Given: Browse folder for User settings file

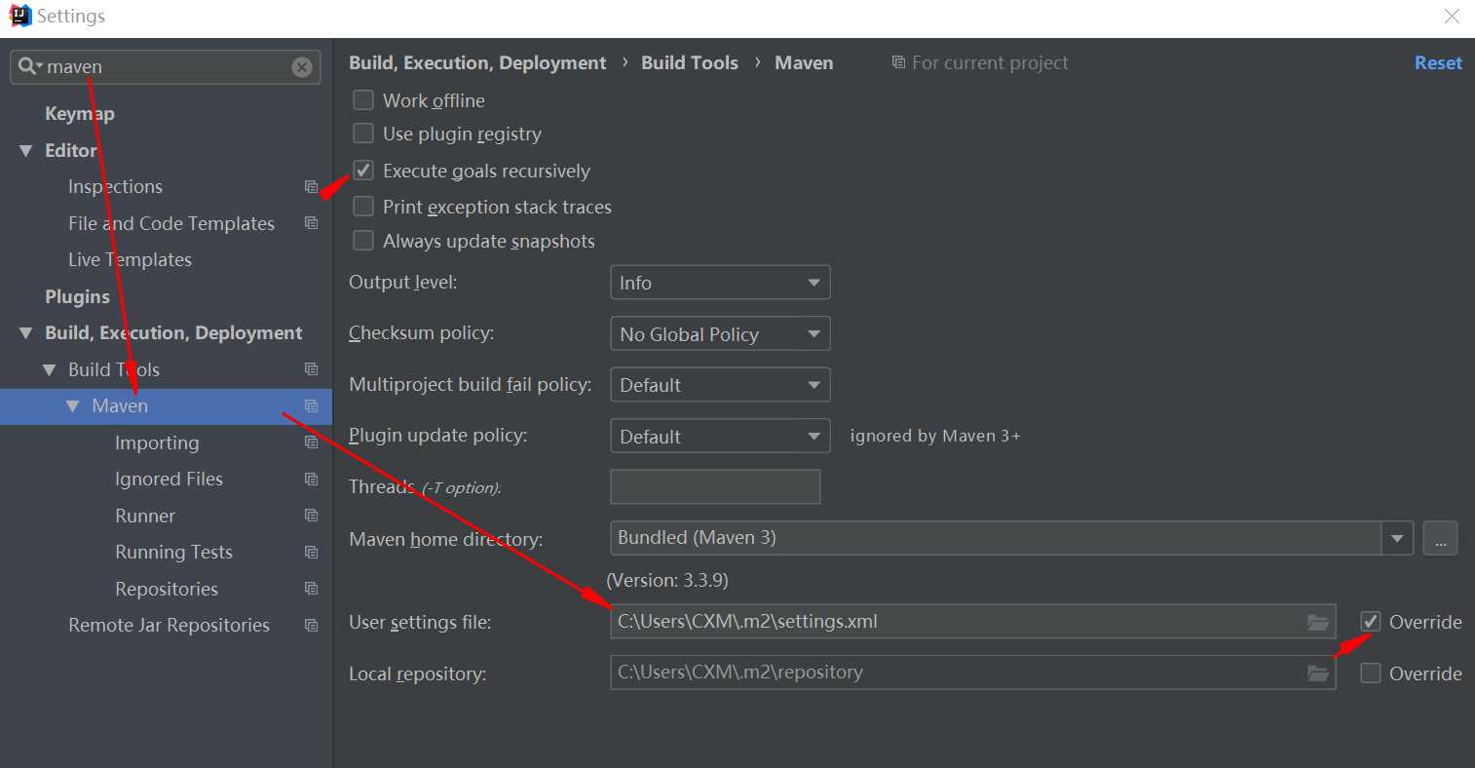Looking at the screenshot, I should click(1317, 622).
